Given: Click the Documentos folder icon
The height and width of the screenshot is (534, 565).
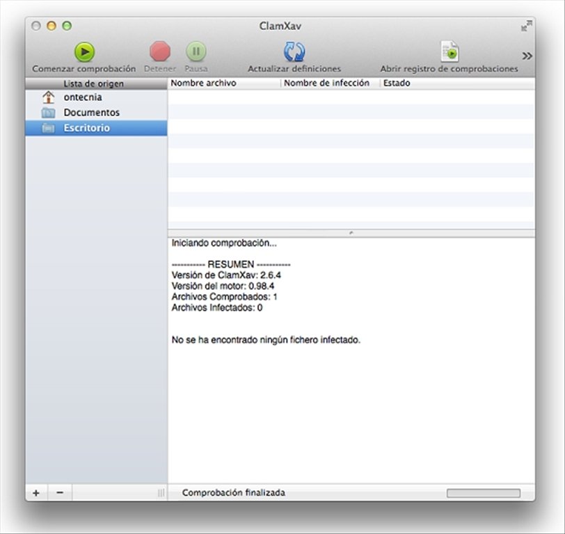Looking at the screenshot, I should tap(48, 113).
